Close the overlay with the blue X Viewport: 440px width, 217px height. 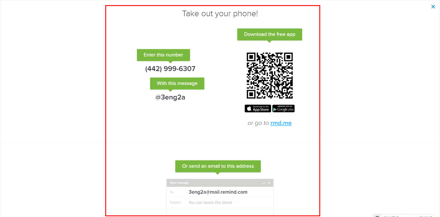click(433, 7)
